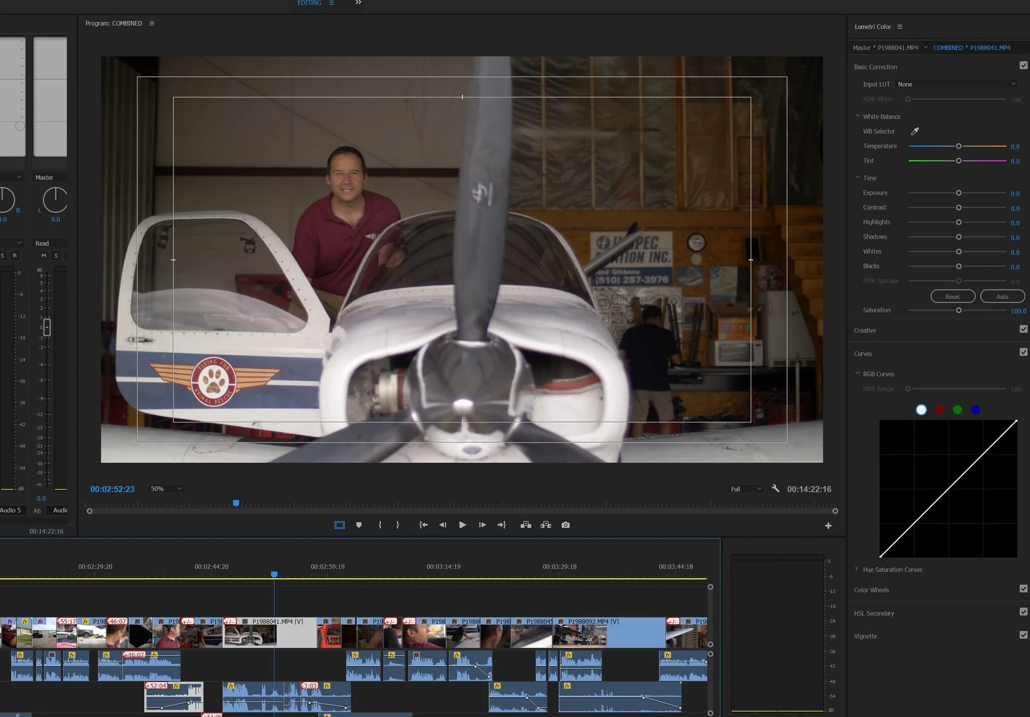This screenshot has height=717, width=1030.
Task: Jump to the Out point
Action: [x=502, y=525]
